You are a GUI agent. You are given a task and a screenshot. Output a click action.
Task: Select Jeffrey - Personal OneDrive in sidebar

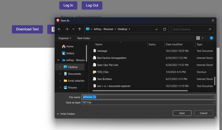[73, 60]
